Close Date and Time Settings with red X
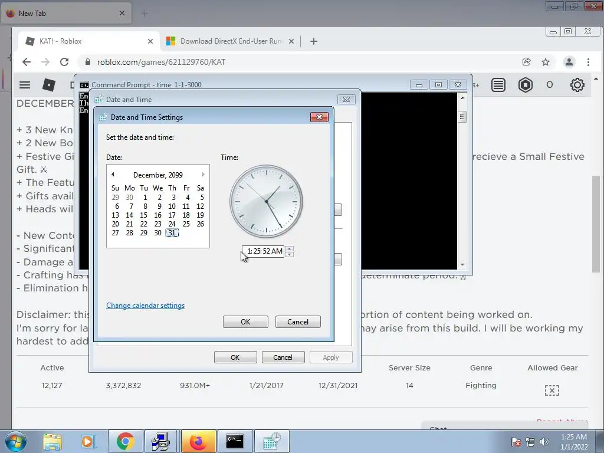 pyautogui.click(x=319, y=117)
